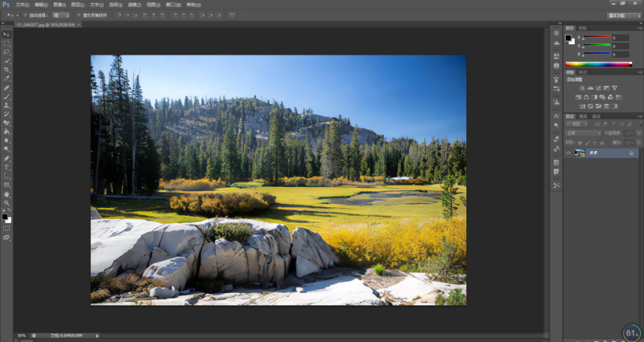Screen dimensions: 644x342
Task: Select the Move tool in toolbox
Action: [x=6, y=35]
